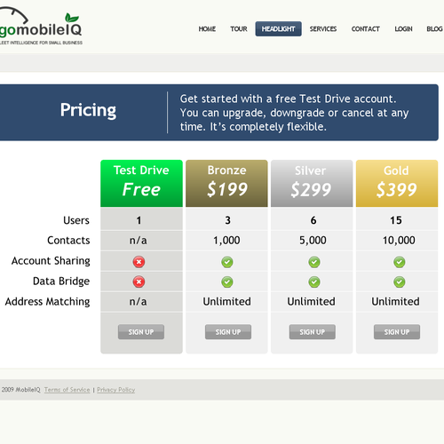Click Bronze Account Sharing green checkmark

(x=227, y=262)
